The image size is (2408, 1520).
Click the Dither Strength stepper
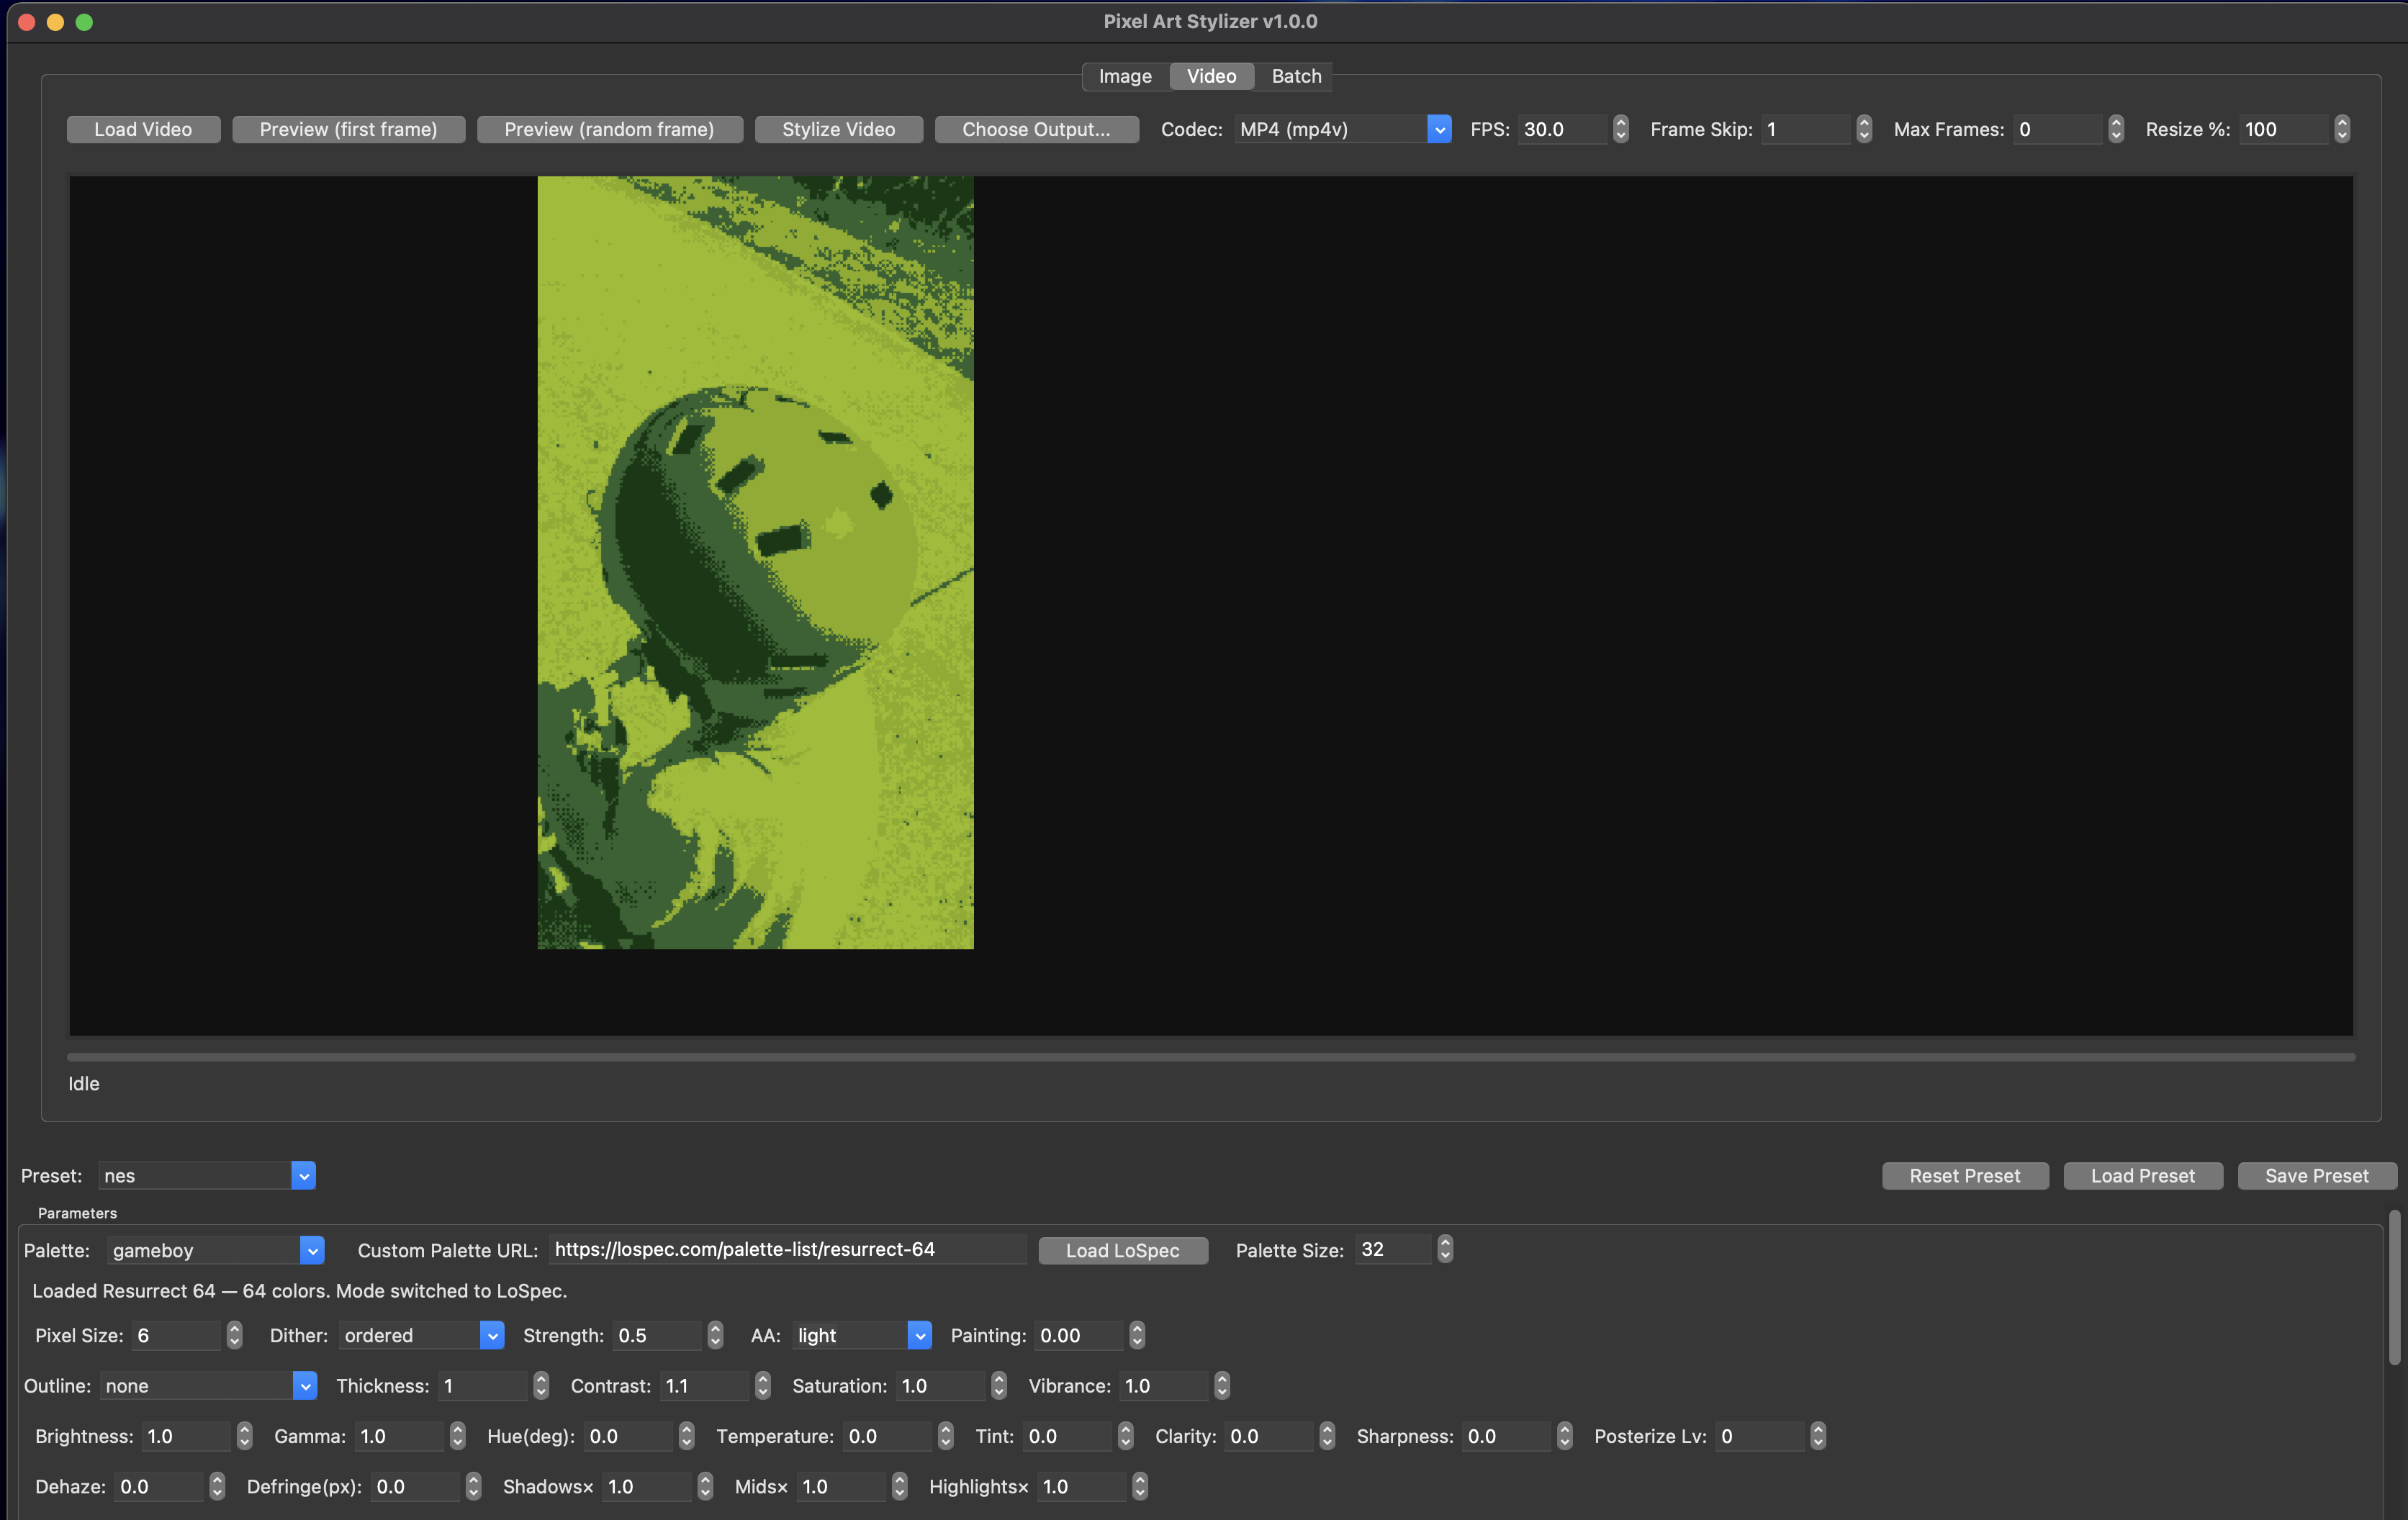click(715, 1335)
